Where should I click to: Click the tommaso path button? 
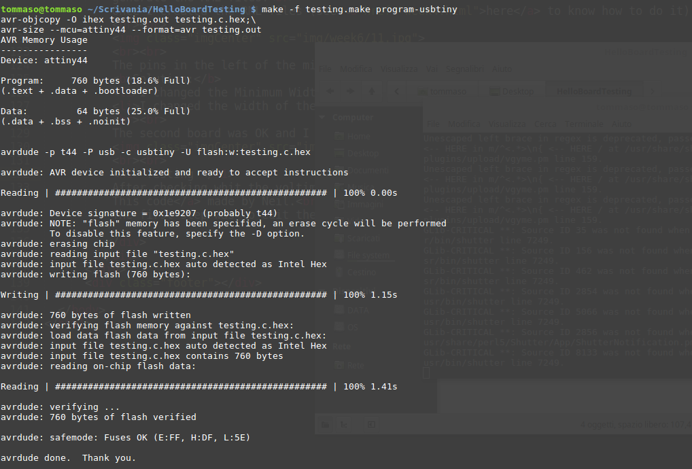443,91
